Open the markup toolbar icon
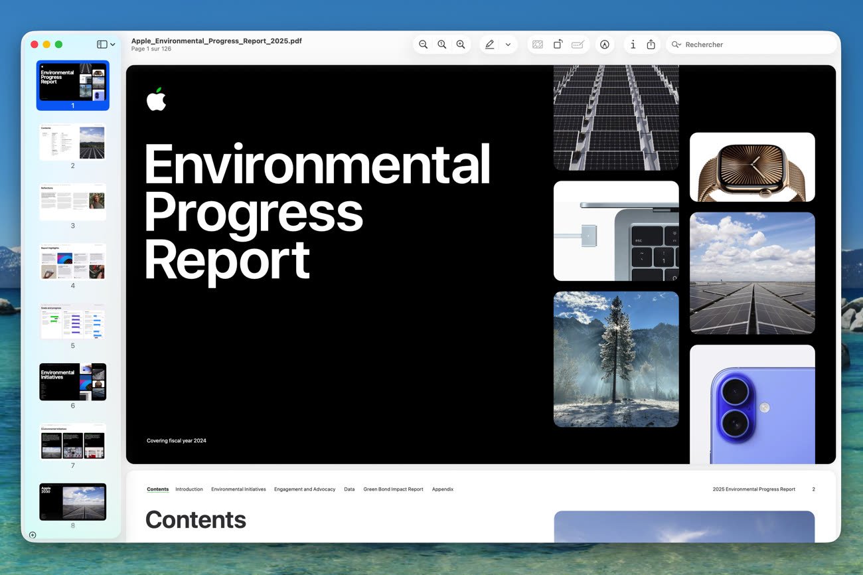 [x=604, y=44]
